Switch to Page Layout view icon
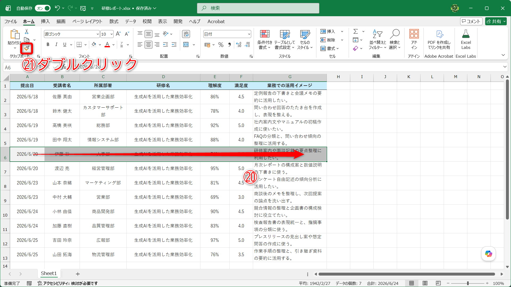 point(425,283)
